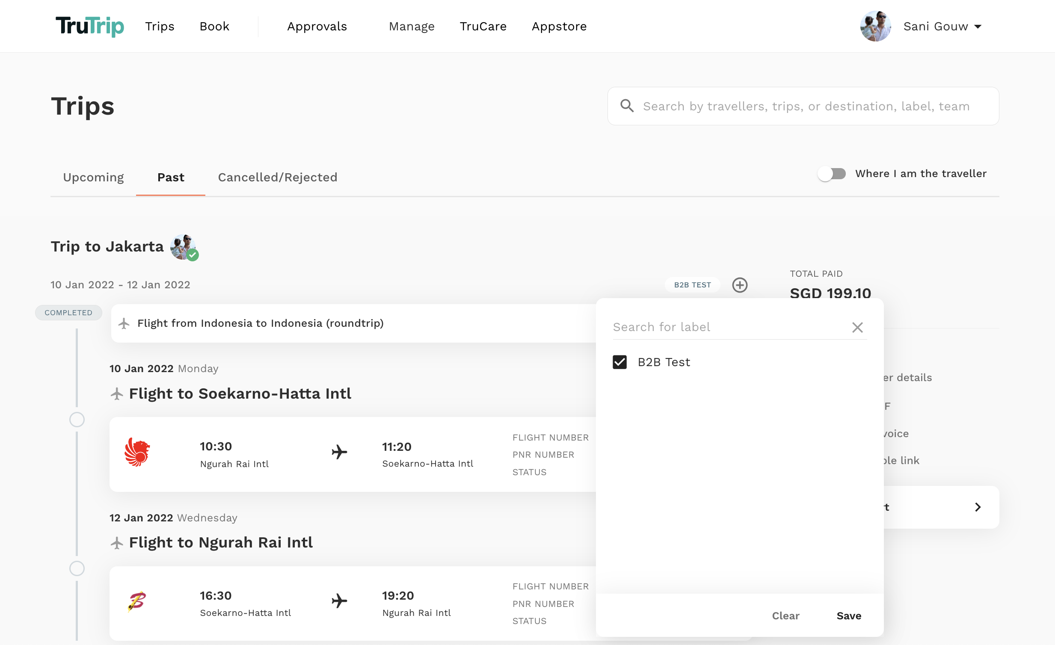The image size is (1055, 645).
Task: Click the Clear button
Action: coord(785,616)
